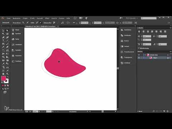
Task: Center paragraph in Absatz panel
Action: (144, 32)
